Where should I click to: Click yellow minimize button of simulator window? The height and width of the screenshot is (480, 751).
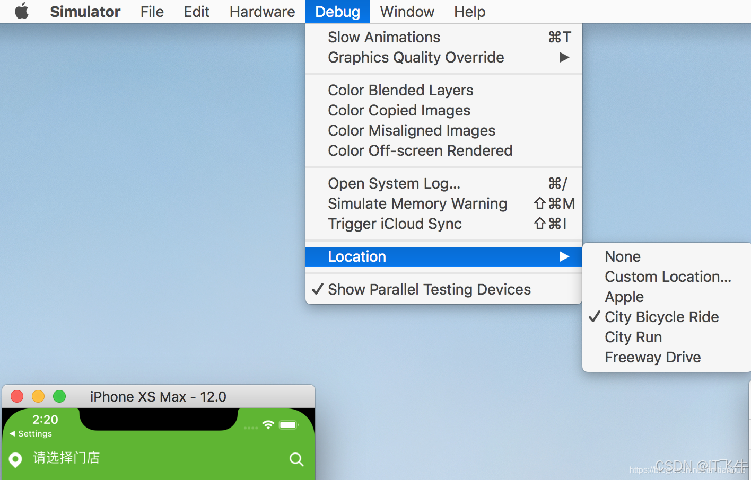[38, 396]
